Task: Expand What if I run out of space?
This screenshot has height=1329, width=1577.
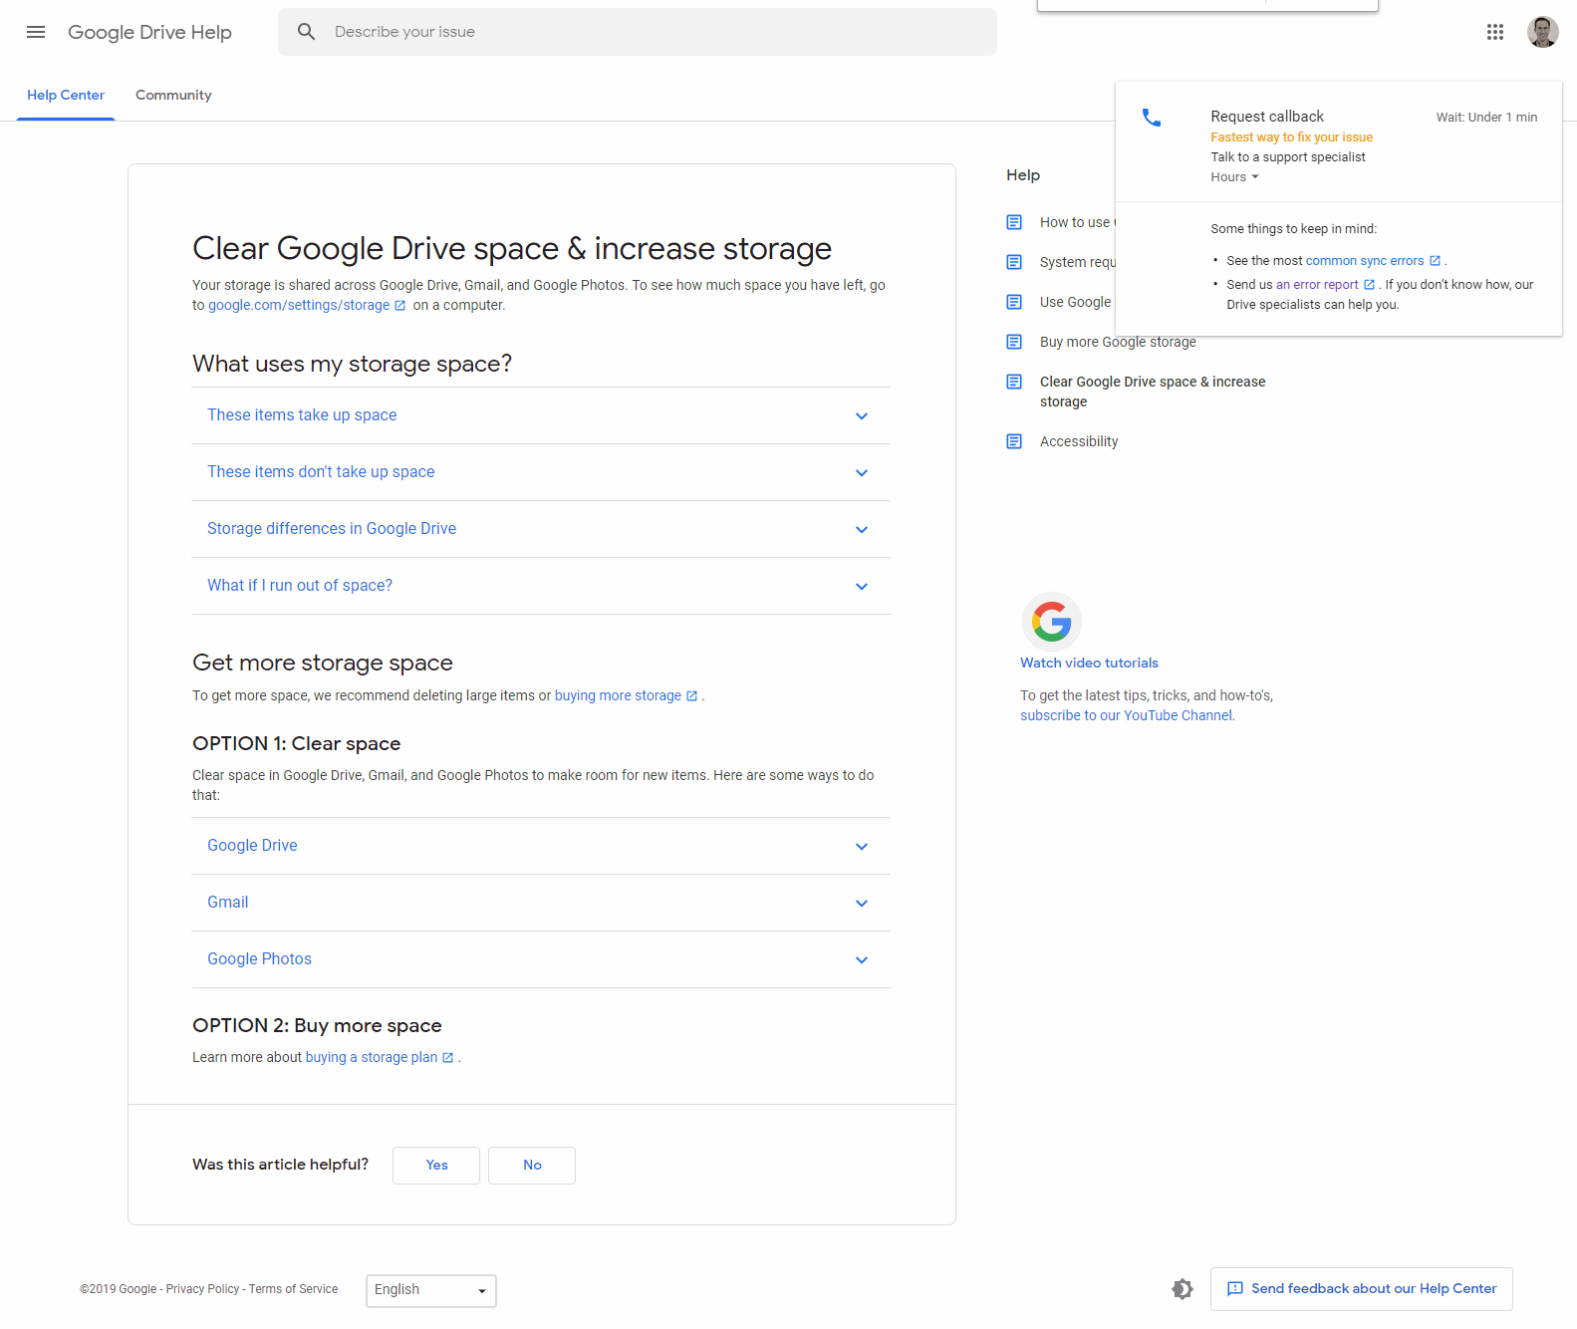Action: (x=541, y=586)
